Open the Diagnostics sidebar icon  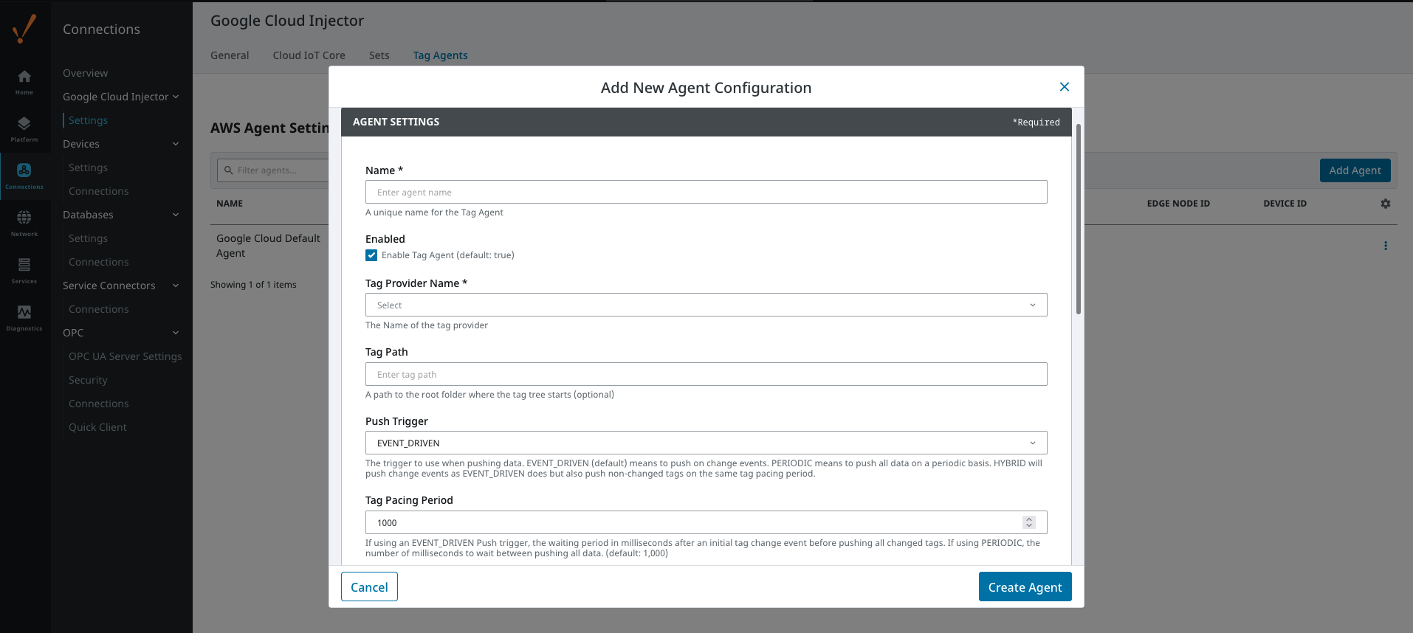pyautogui.click(x=24, y=317)
